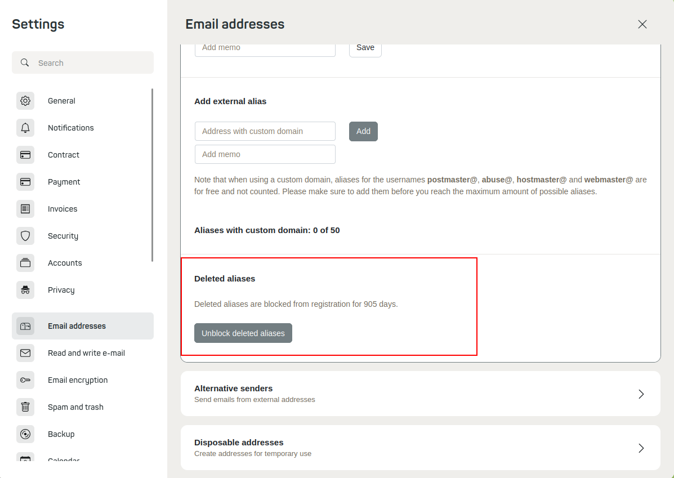Click the sidebar vertical scrollbar
The width and height of the screenshot is (674, 478).
point(152,175)
